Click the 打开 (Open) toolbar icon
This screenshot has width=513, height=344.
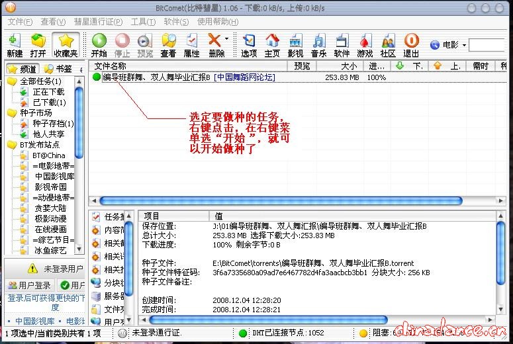pos(38,45)
